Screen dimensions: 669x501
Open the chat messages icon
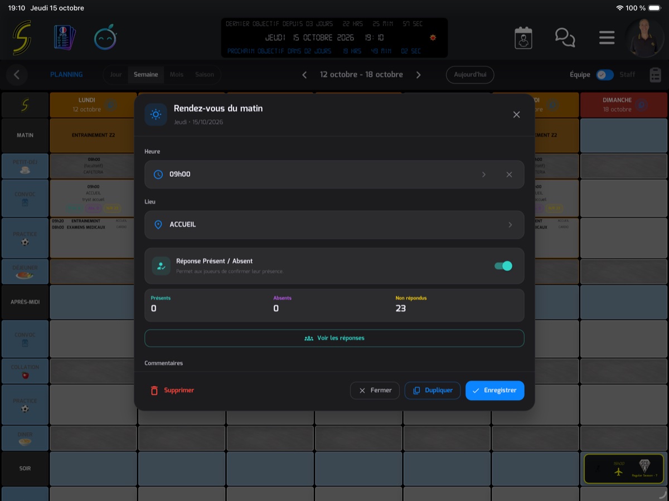point(565,38)
